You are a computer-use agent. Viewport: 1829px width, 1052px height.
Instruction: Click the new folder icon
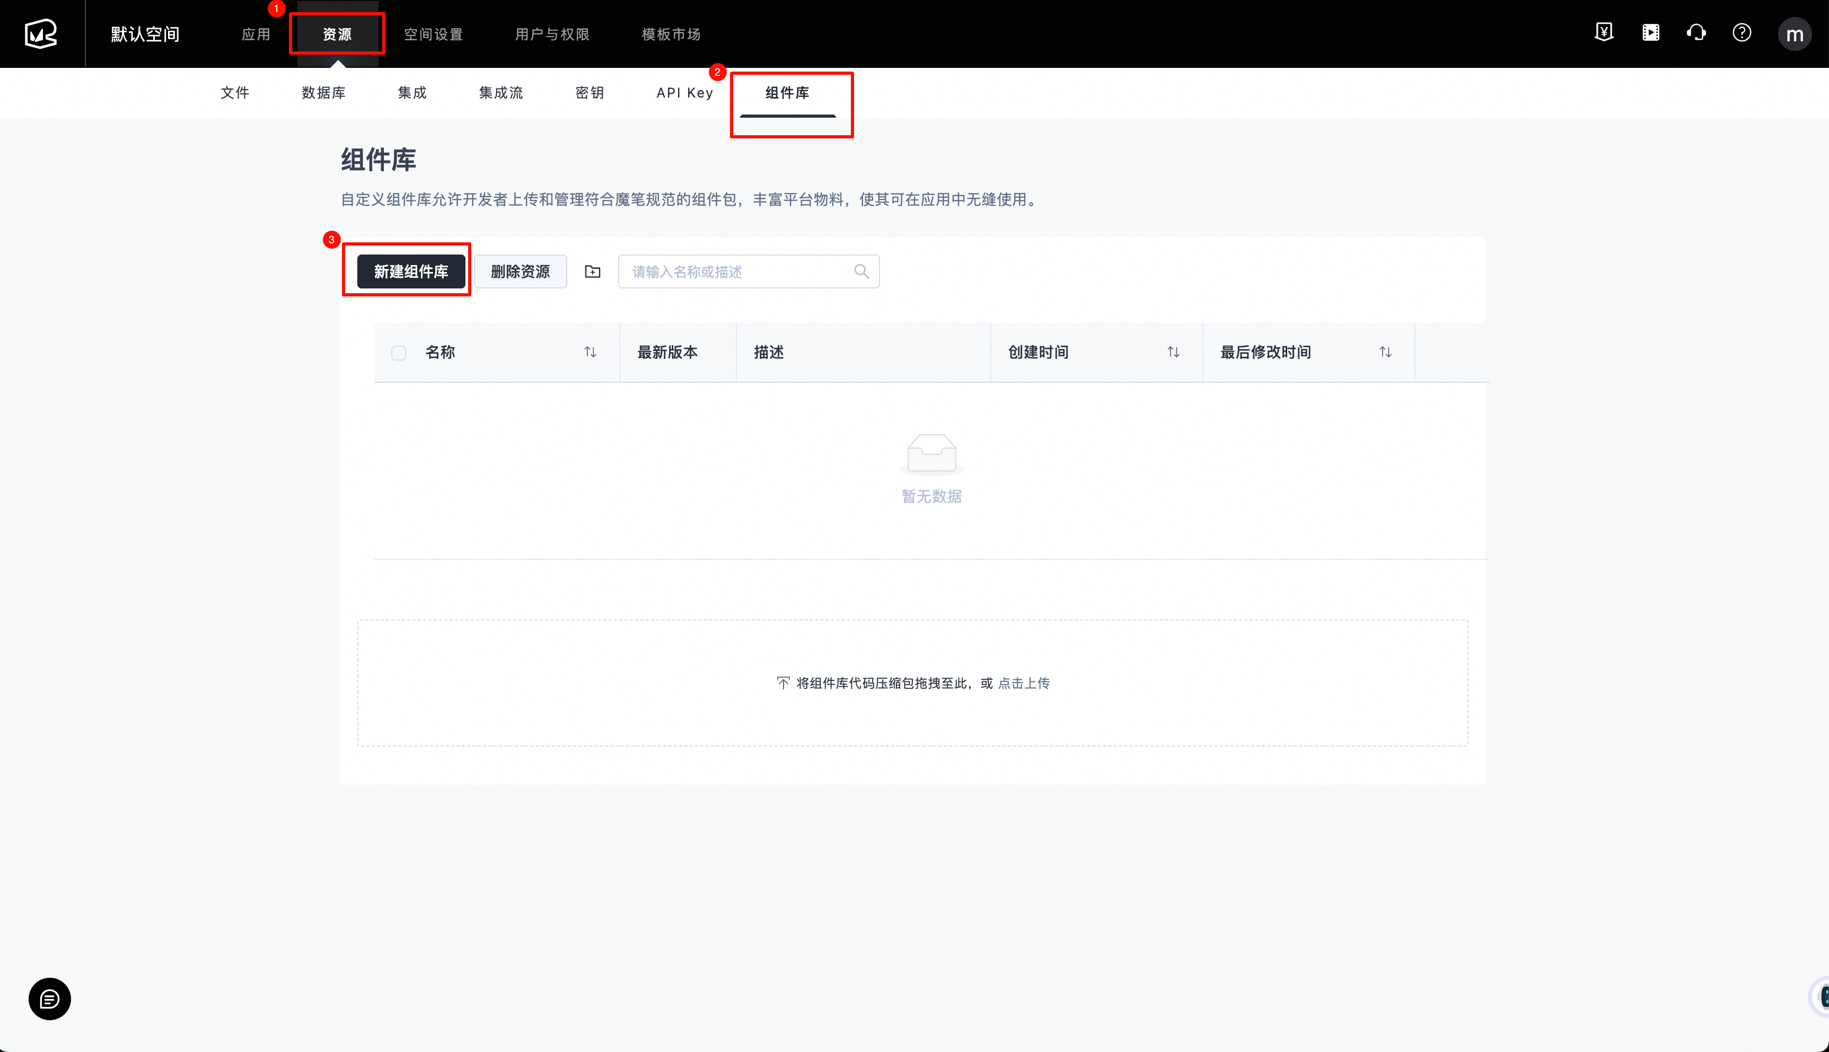click(592, 271)
